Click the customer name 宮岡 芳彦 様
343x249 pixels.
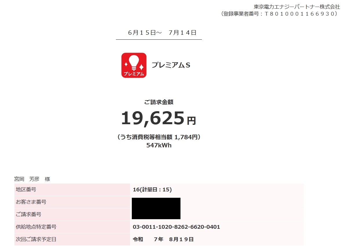(32, 179)
